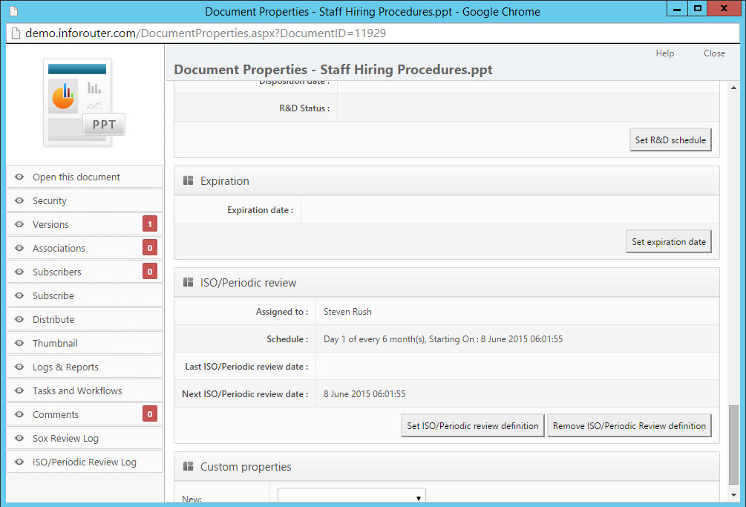Click the eye icon beside Distribute

point(19,320)
